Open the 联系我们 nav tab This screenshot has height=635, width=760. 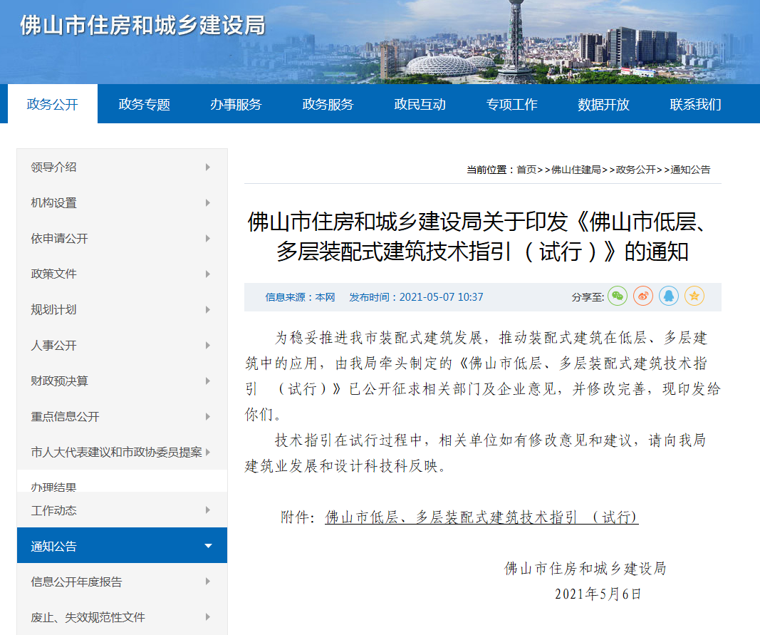695,104
